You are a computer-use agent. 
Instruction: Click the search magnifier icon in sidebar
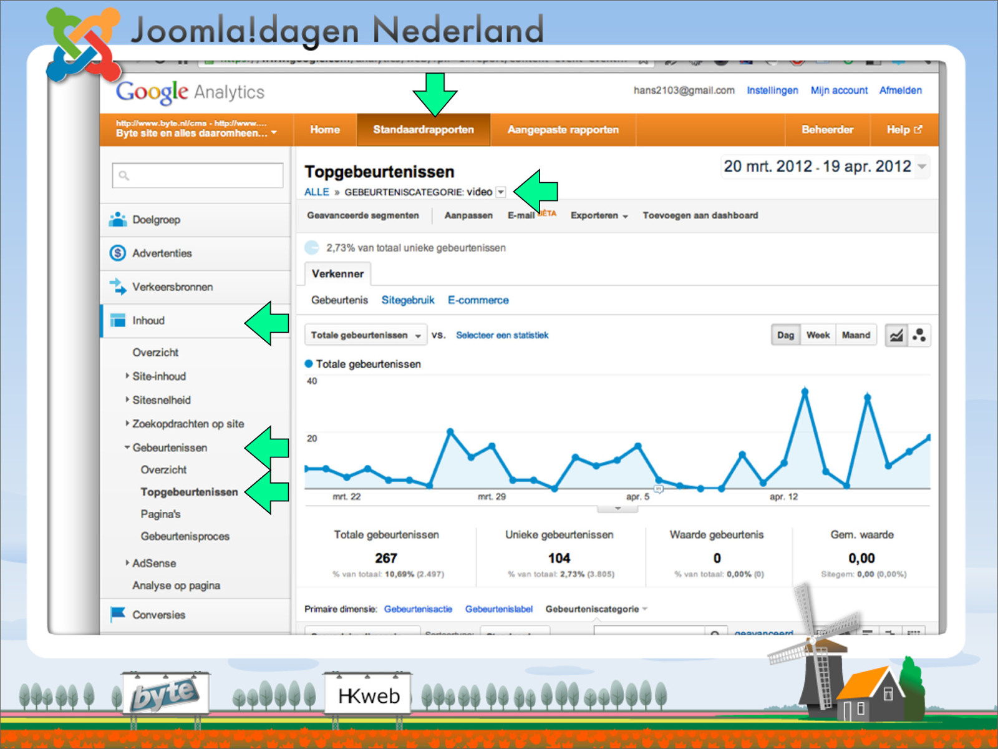coord(124,176)
